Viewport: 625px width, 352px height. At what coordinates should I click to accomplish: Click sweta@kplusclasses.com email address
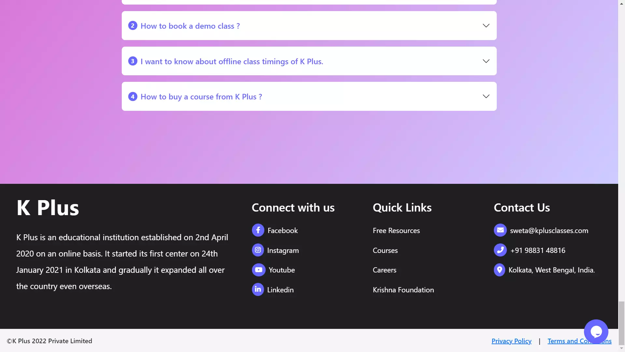click(549, 230)
